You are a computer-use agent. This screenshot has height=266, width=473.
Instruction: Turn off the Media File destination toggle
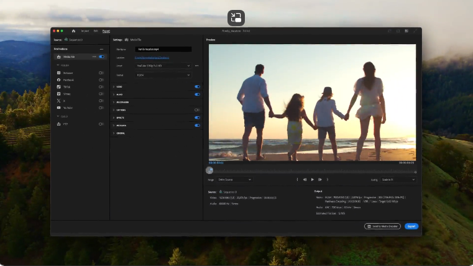tap(101, 57)
